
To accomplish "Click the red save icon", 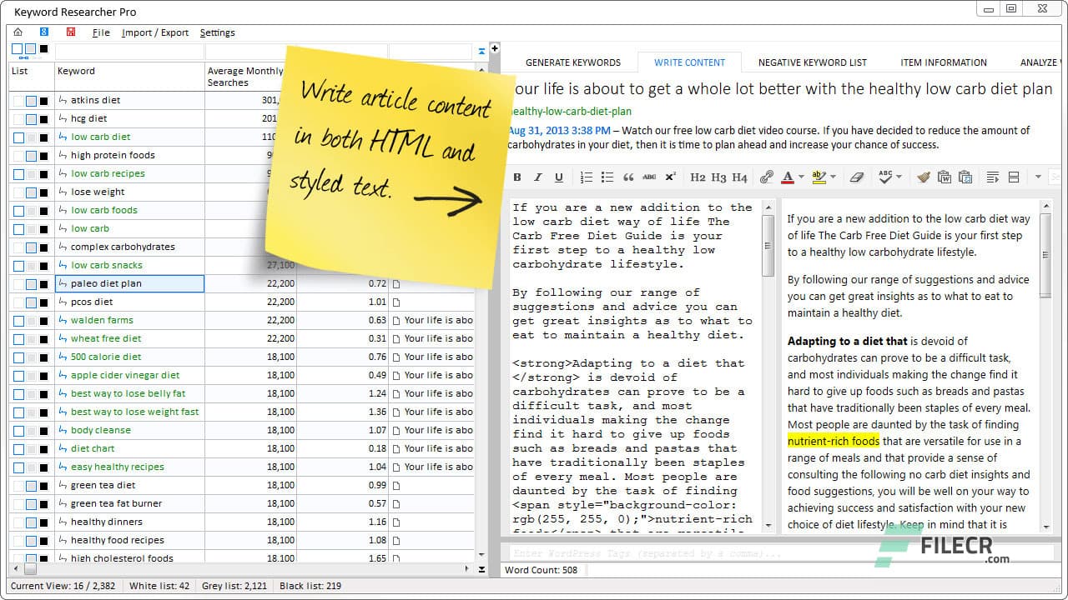I will (70, 31).
